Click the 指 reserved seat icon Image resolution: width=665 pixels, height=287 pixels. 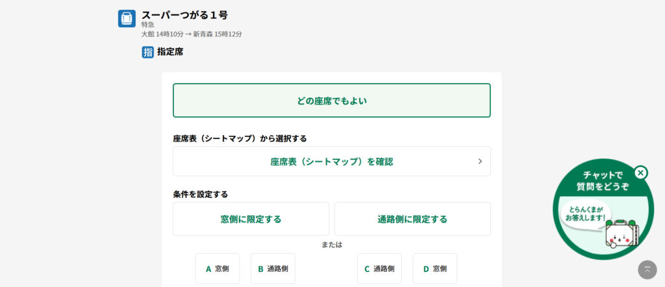(x=147, y=52)
